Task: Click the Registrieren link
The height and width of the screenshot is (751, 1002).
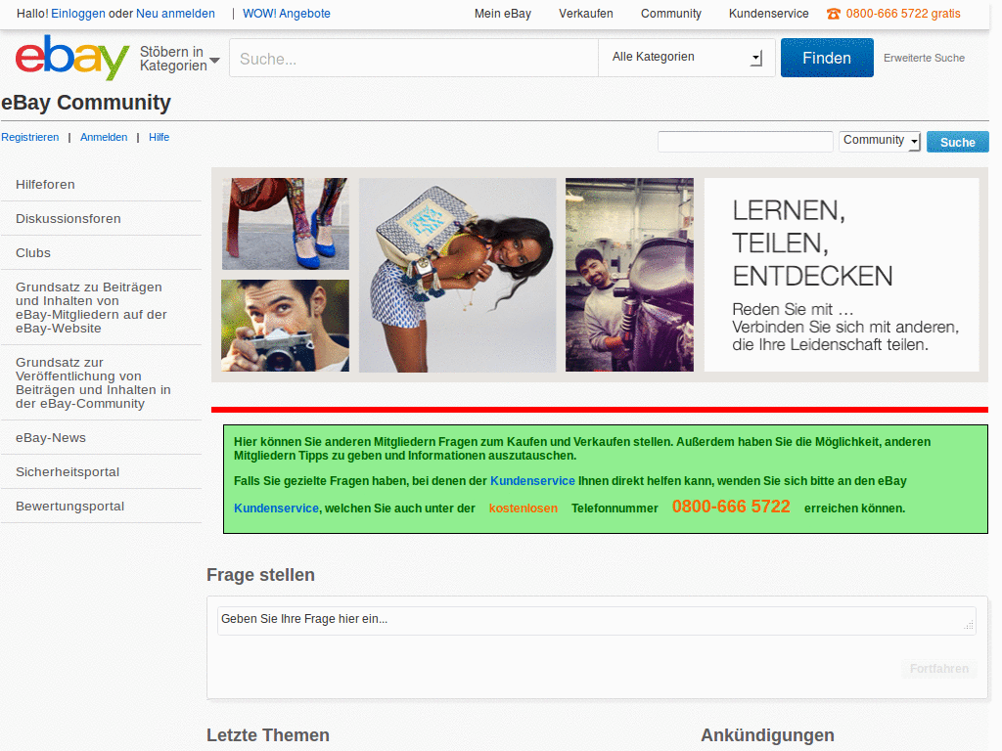Action: [30, 137]
